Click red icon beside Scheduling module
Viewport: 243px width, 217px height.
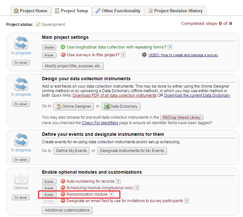click(63, 188)
